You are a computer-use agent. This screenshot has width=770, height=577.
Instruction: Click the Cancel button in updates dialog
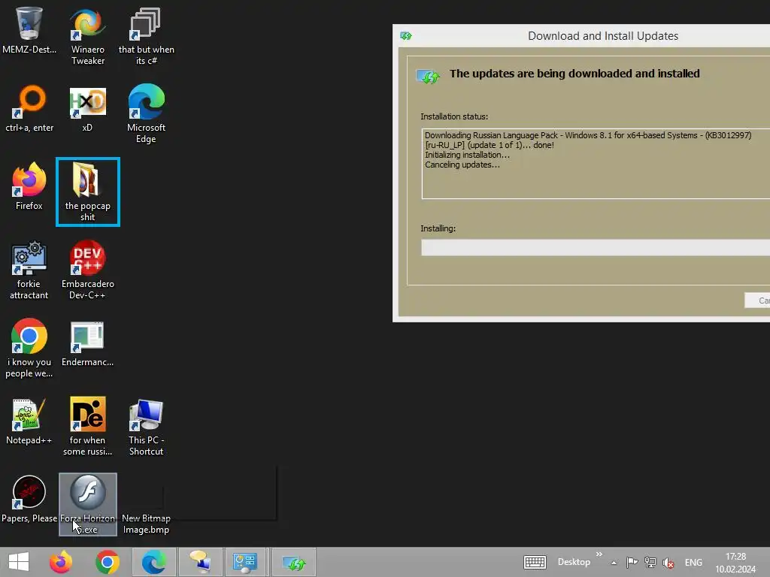[758, 301]
